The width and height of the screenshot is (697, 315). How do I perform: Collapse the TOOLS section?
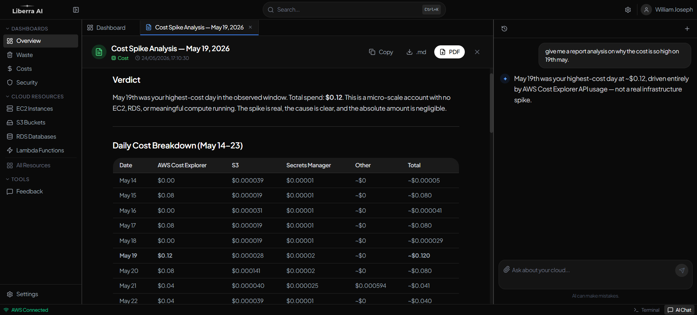17,179
